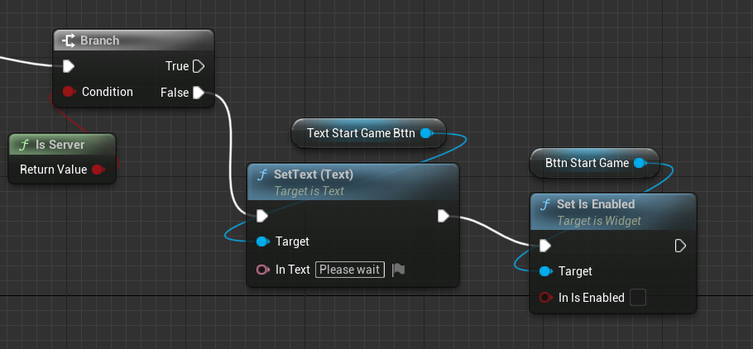The width and height of the screenshot is (753, 349).
Task: Click the SetText Target input pin
Action: (262, 241)
